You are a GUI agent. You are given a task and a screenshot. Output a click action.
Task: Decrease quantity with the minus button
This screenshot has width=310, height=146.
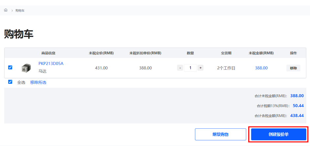(180, 68)
